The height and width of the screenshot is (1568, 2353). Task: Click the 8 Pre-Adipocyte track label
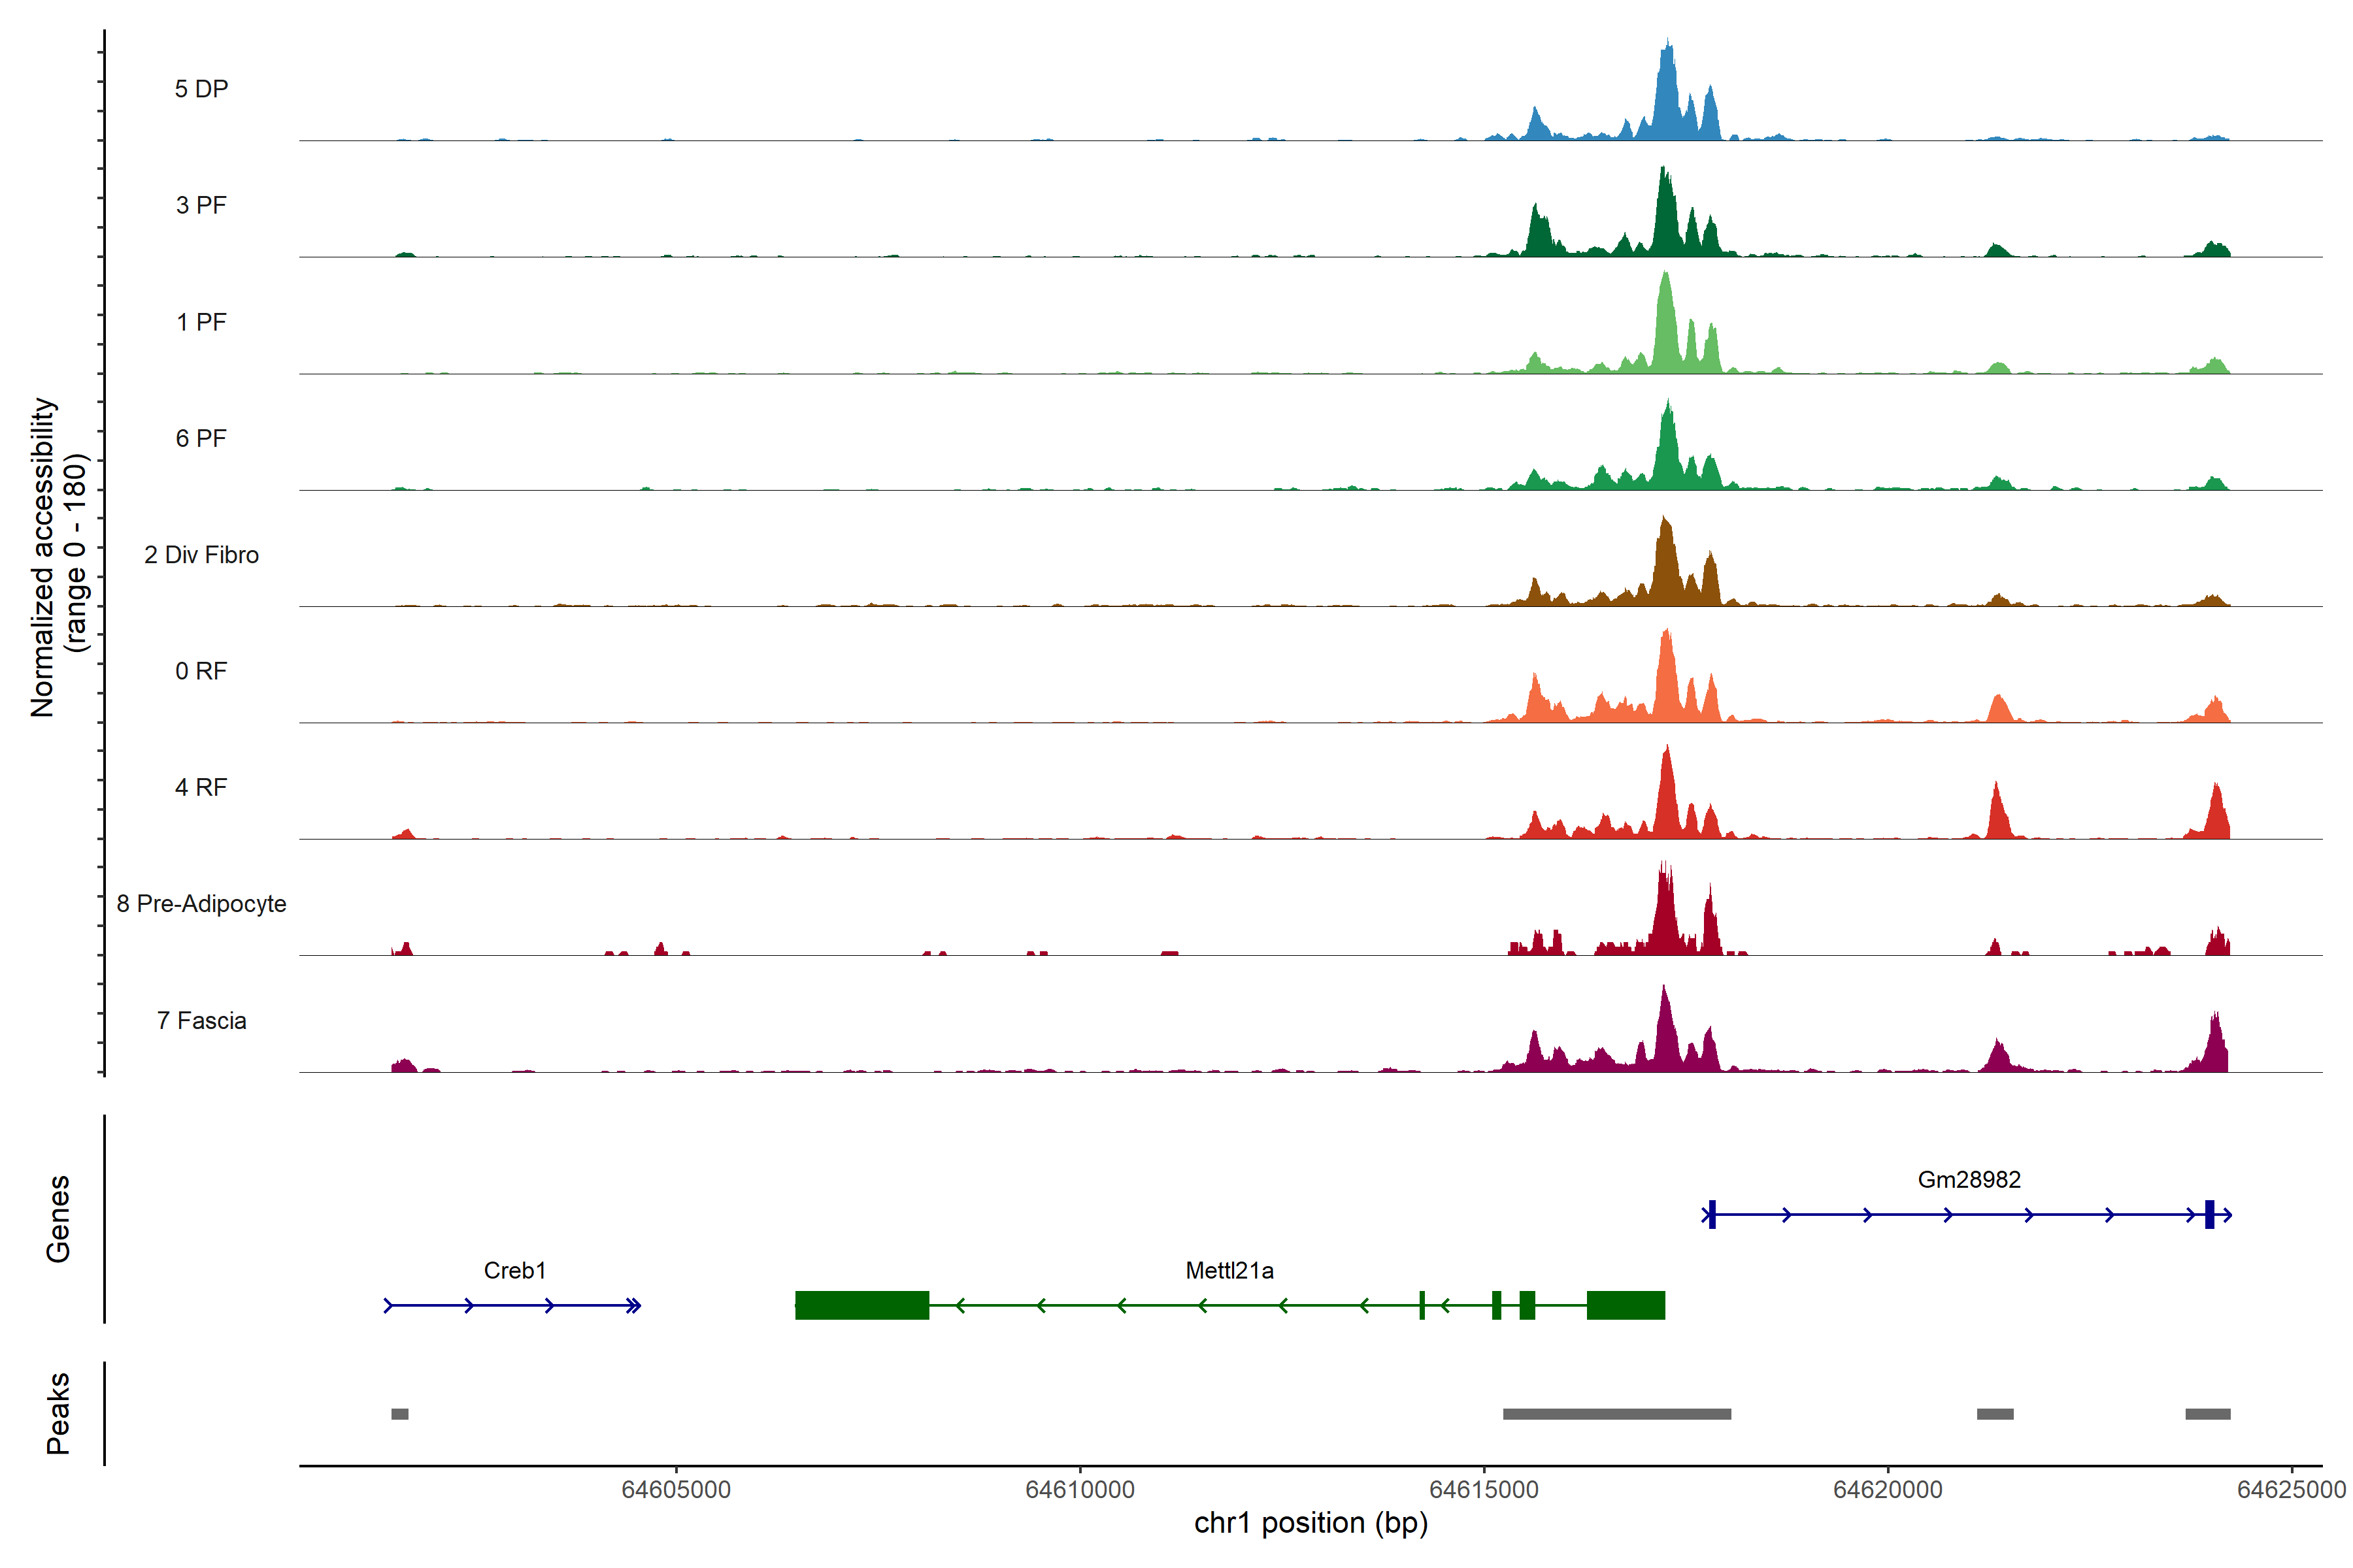tap(201, 904)
